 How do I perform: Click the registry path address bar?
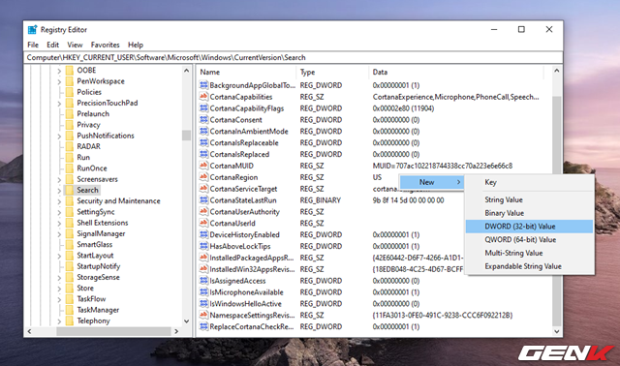293,57
